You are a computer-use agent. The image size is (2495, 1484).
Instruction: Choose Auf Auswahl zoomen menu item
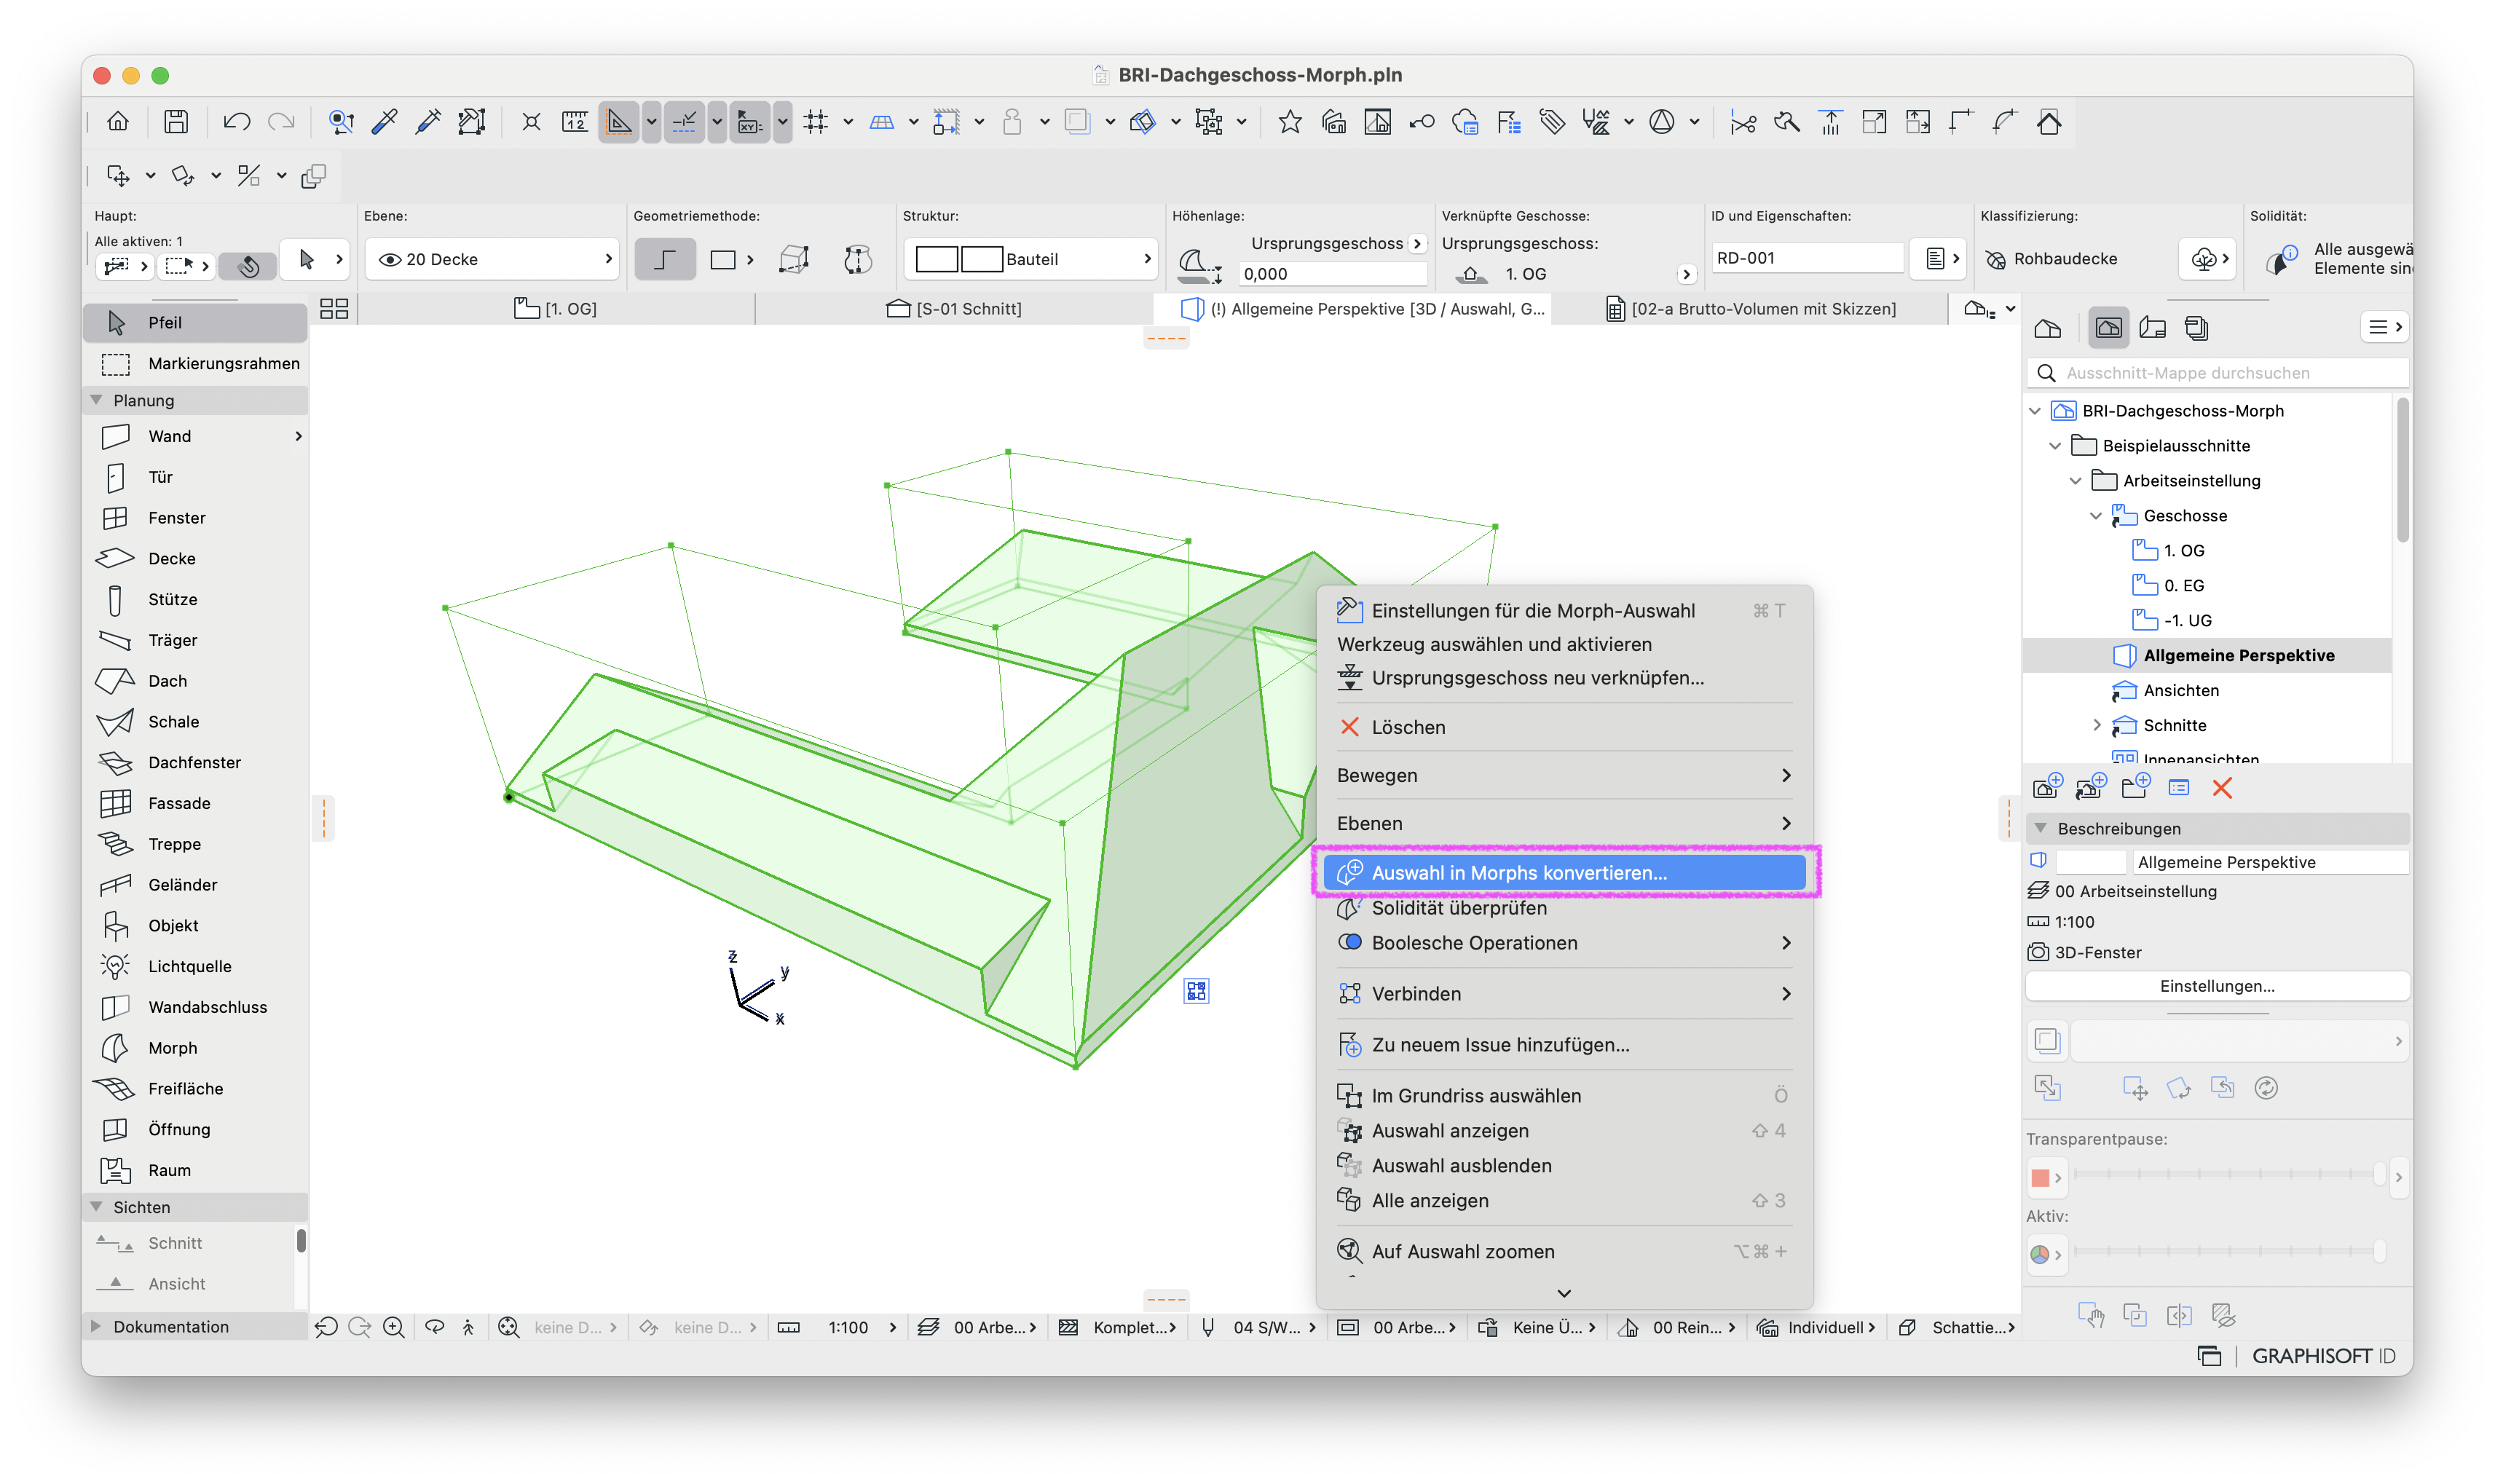1564,1251
